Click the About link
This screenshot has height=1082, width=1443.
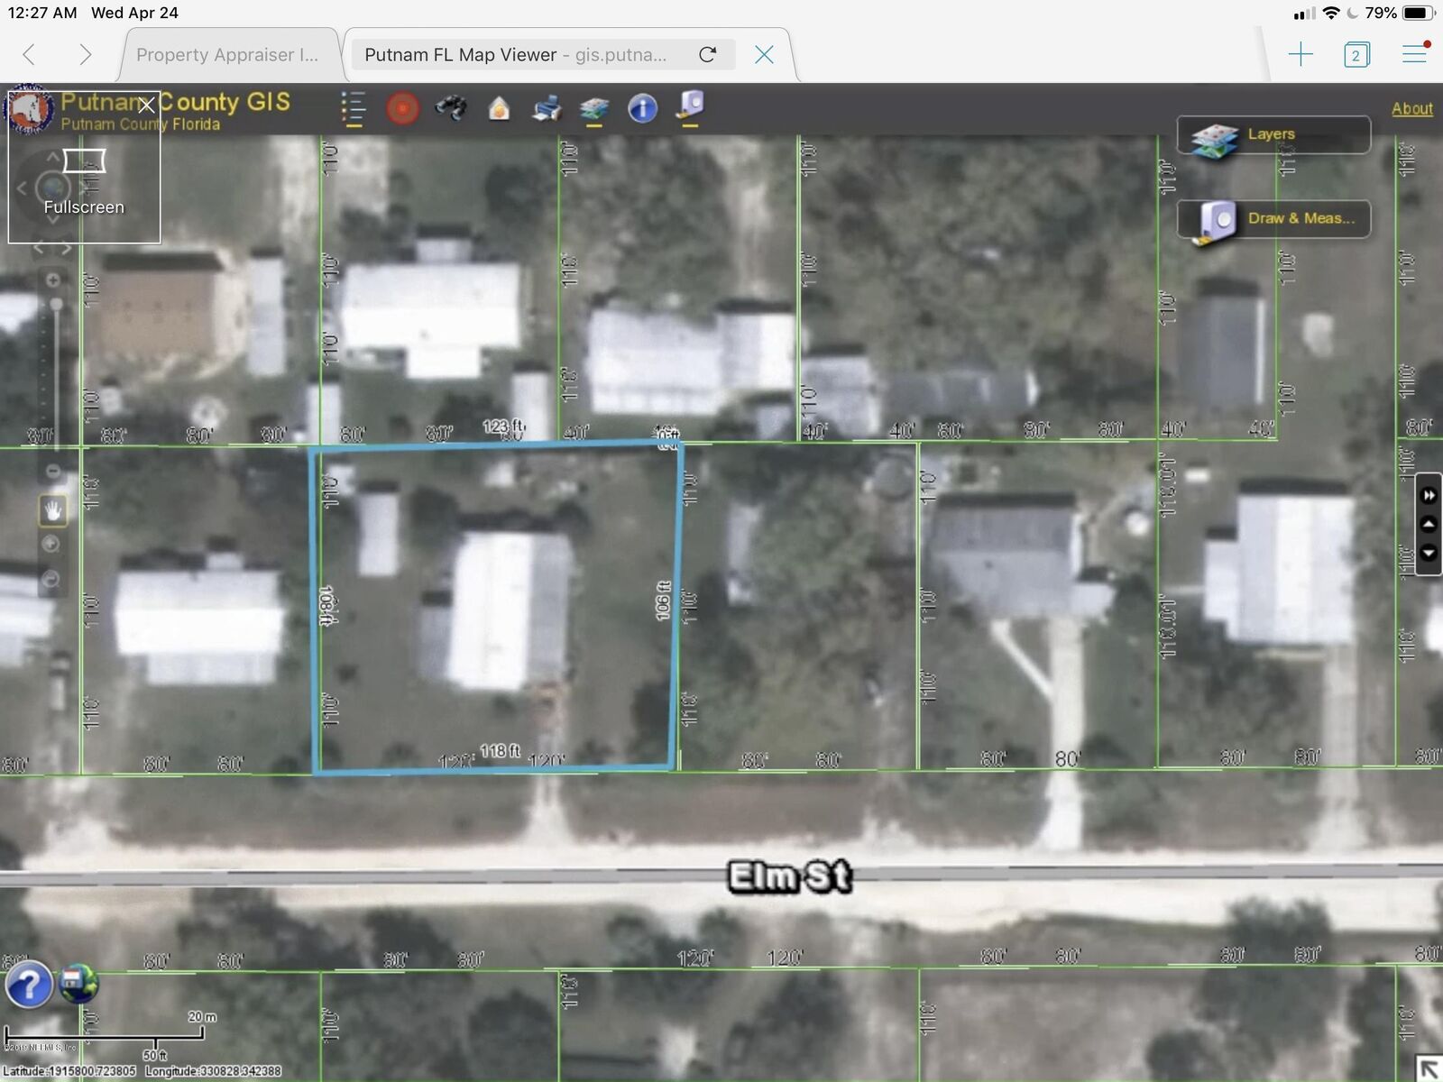[1411, 108]
